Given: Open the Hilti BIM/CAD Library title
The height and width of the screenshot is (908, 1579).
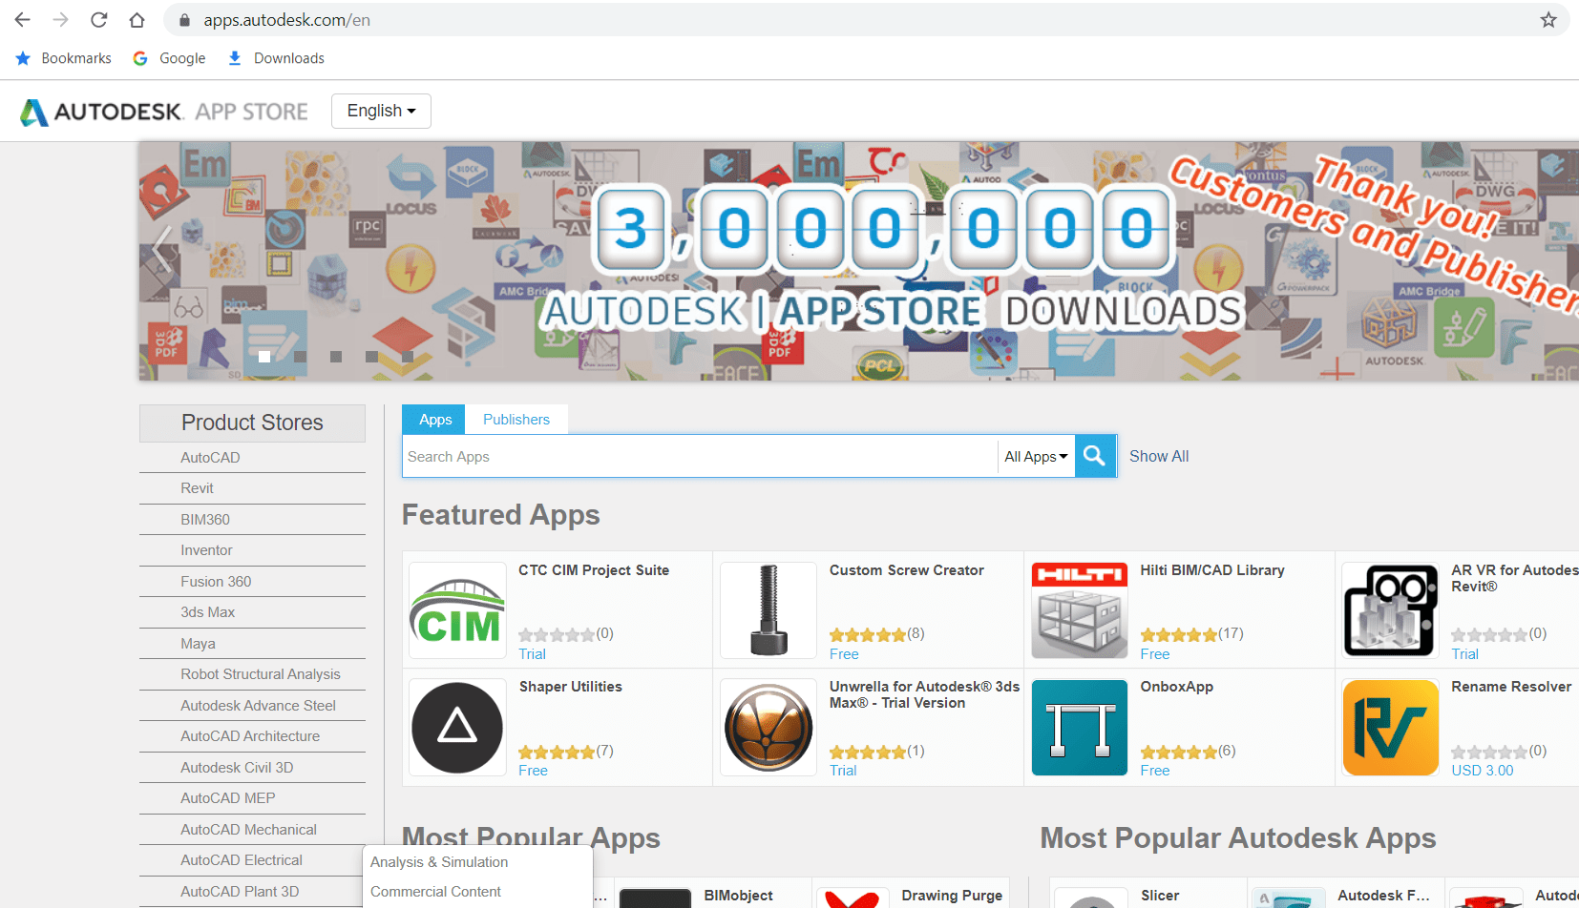Looking at the screenshot, I should 1212,570.
